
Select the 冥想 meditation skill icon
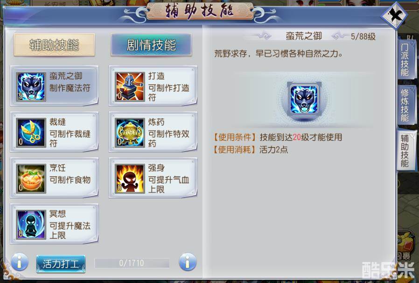(31, 224)
